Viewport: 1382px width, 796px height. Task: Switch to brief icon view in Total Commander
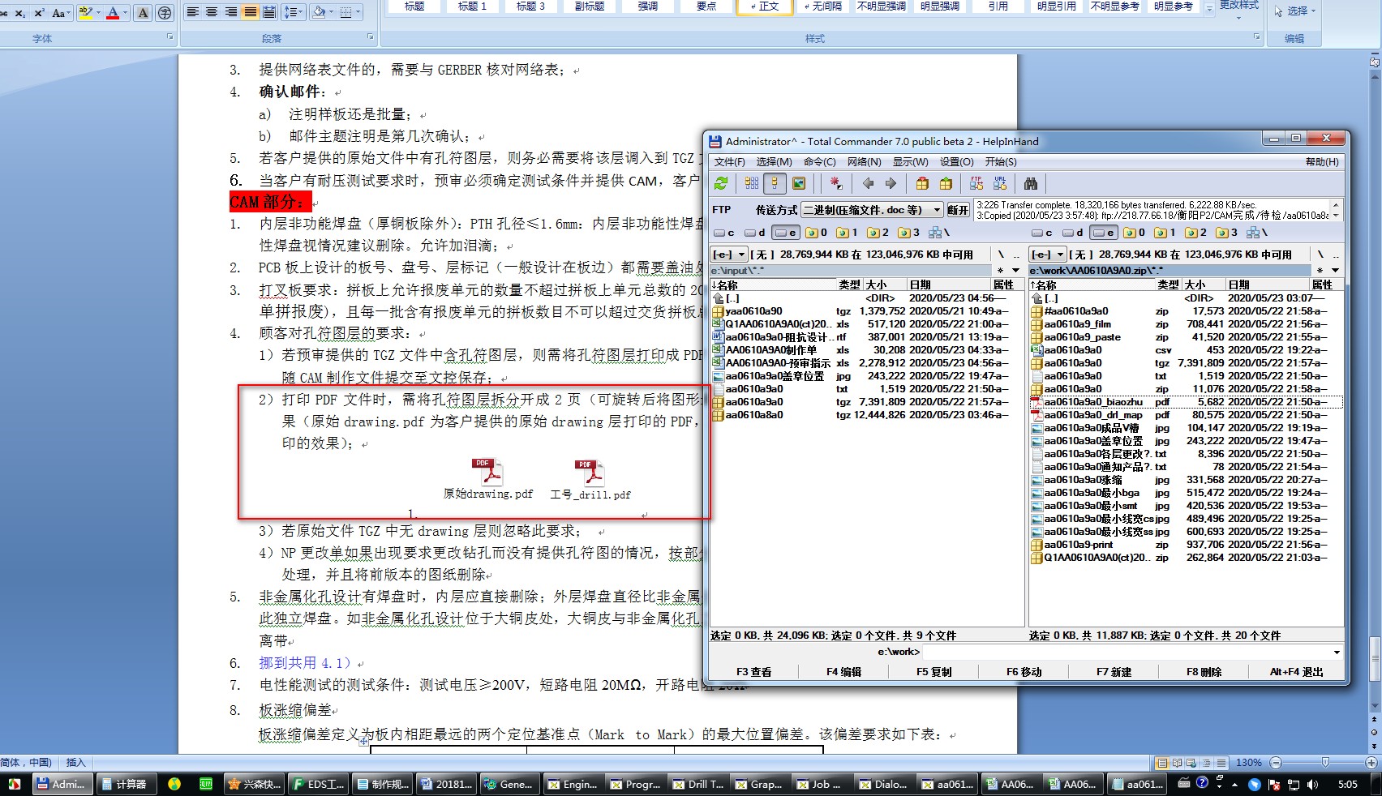point(752,184)
